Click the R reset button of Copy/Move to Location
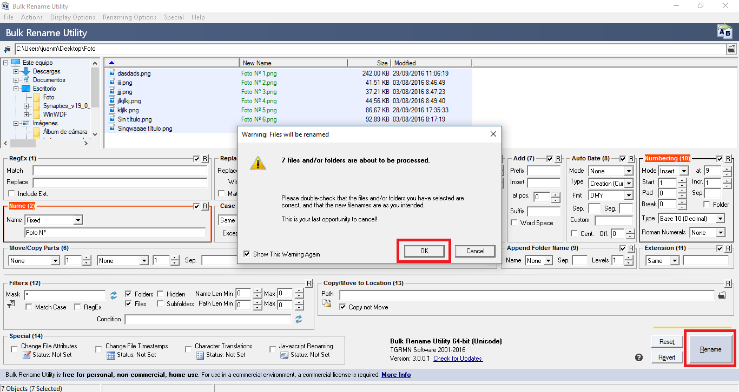This screenshot has width=739, height=392. point(728,283)
